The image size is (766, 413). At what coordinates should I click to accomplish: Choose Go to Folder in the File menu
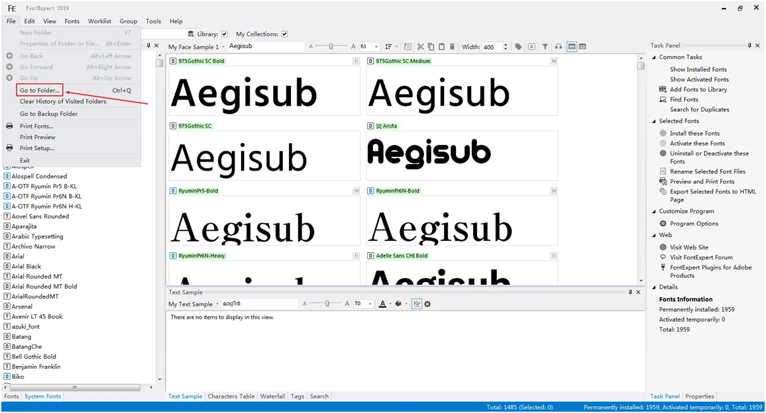click(40, 90)
